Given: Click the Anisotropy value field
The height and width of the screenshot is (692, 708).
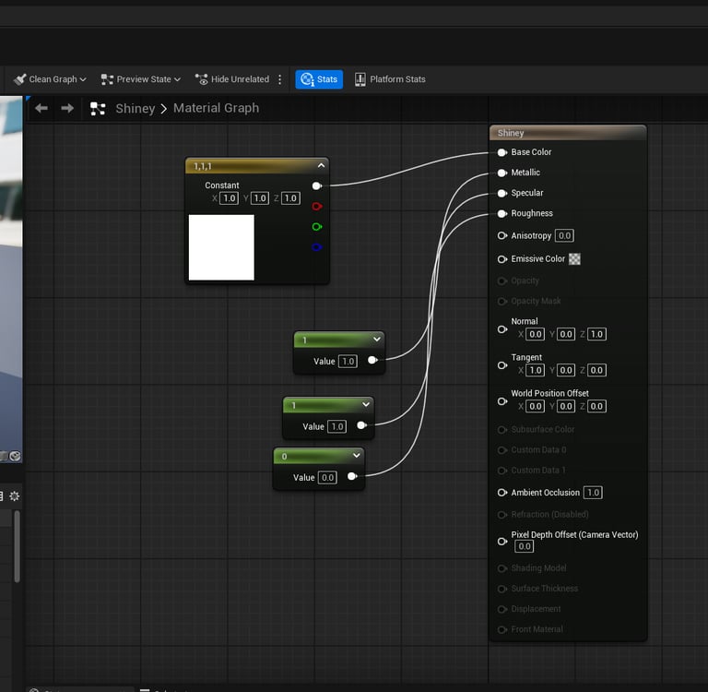Looking at the screenshot, I should click(564, 236).
